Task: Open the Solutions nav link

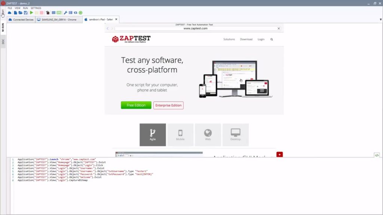Action: point(229,39)
